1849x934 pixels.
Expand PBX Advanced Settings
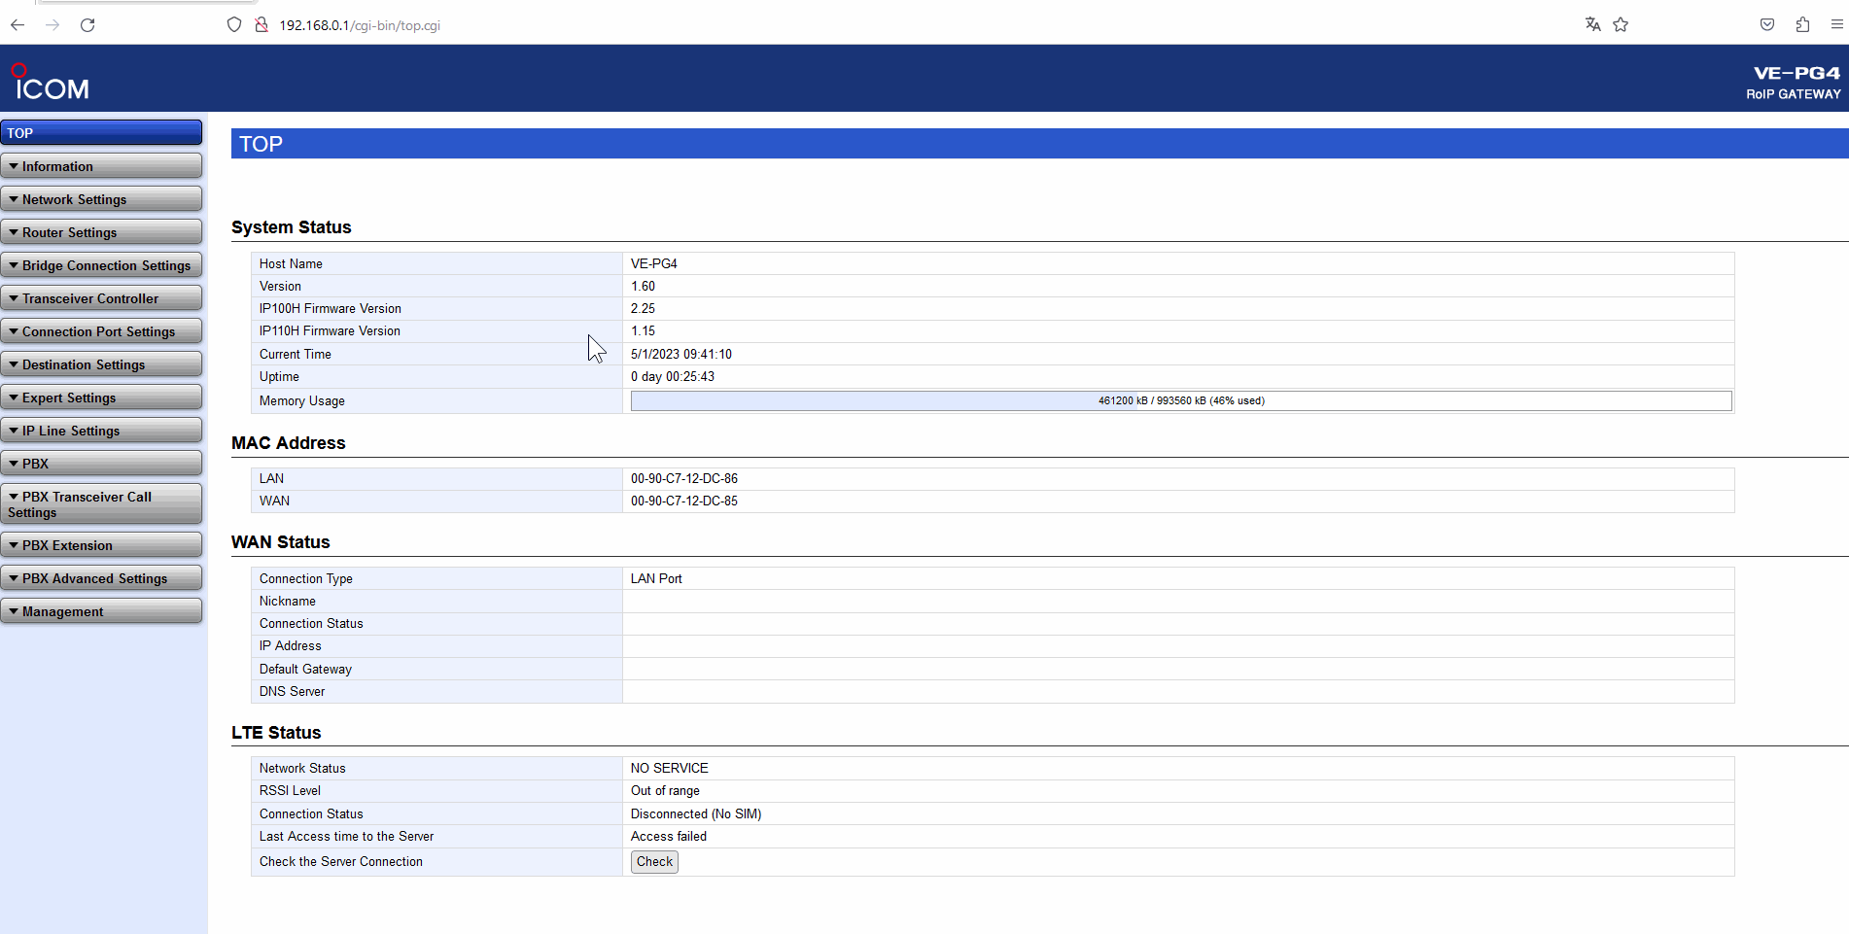click(101, 578)
